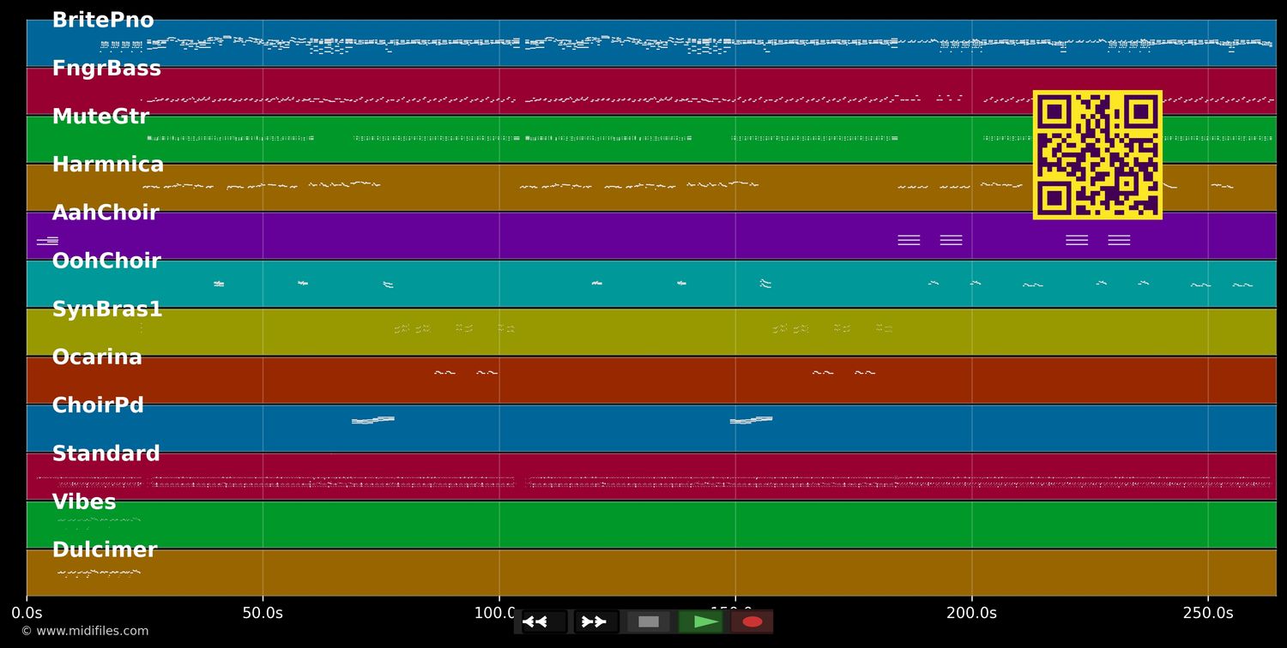Viewport: 1287px width, 648px height.
Task: Select the FngrBass track lane
Action: 651,91
